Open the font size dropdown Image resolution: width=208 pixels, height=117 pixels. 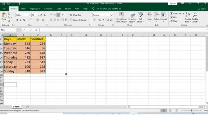point(38,15)
